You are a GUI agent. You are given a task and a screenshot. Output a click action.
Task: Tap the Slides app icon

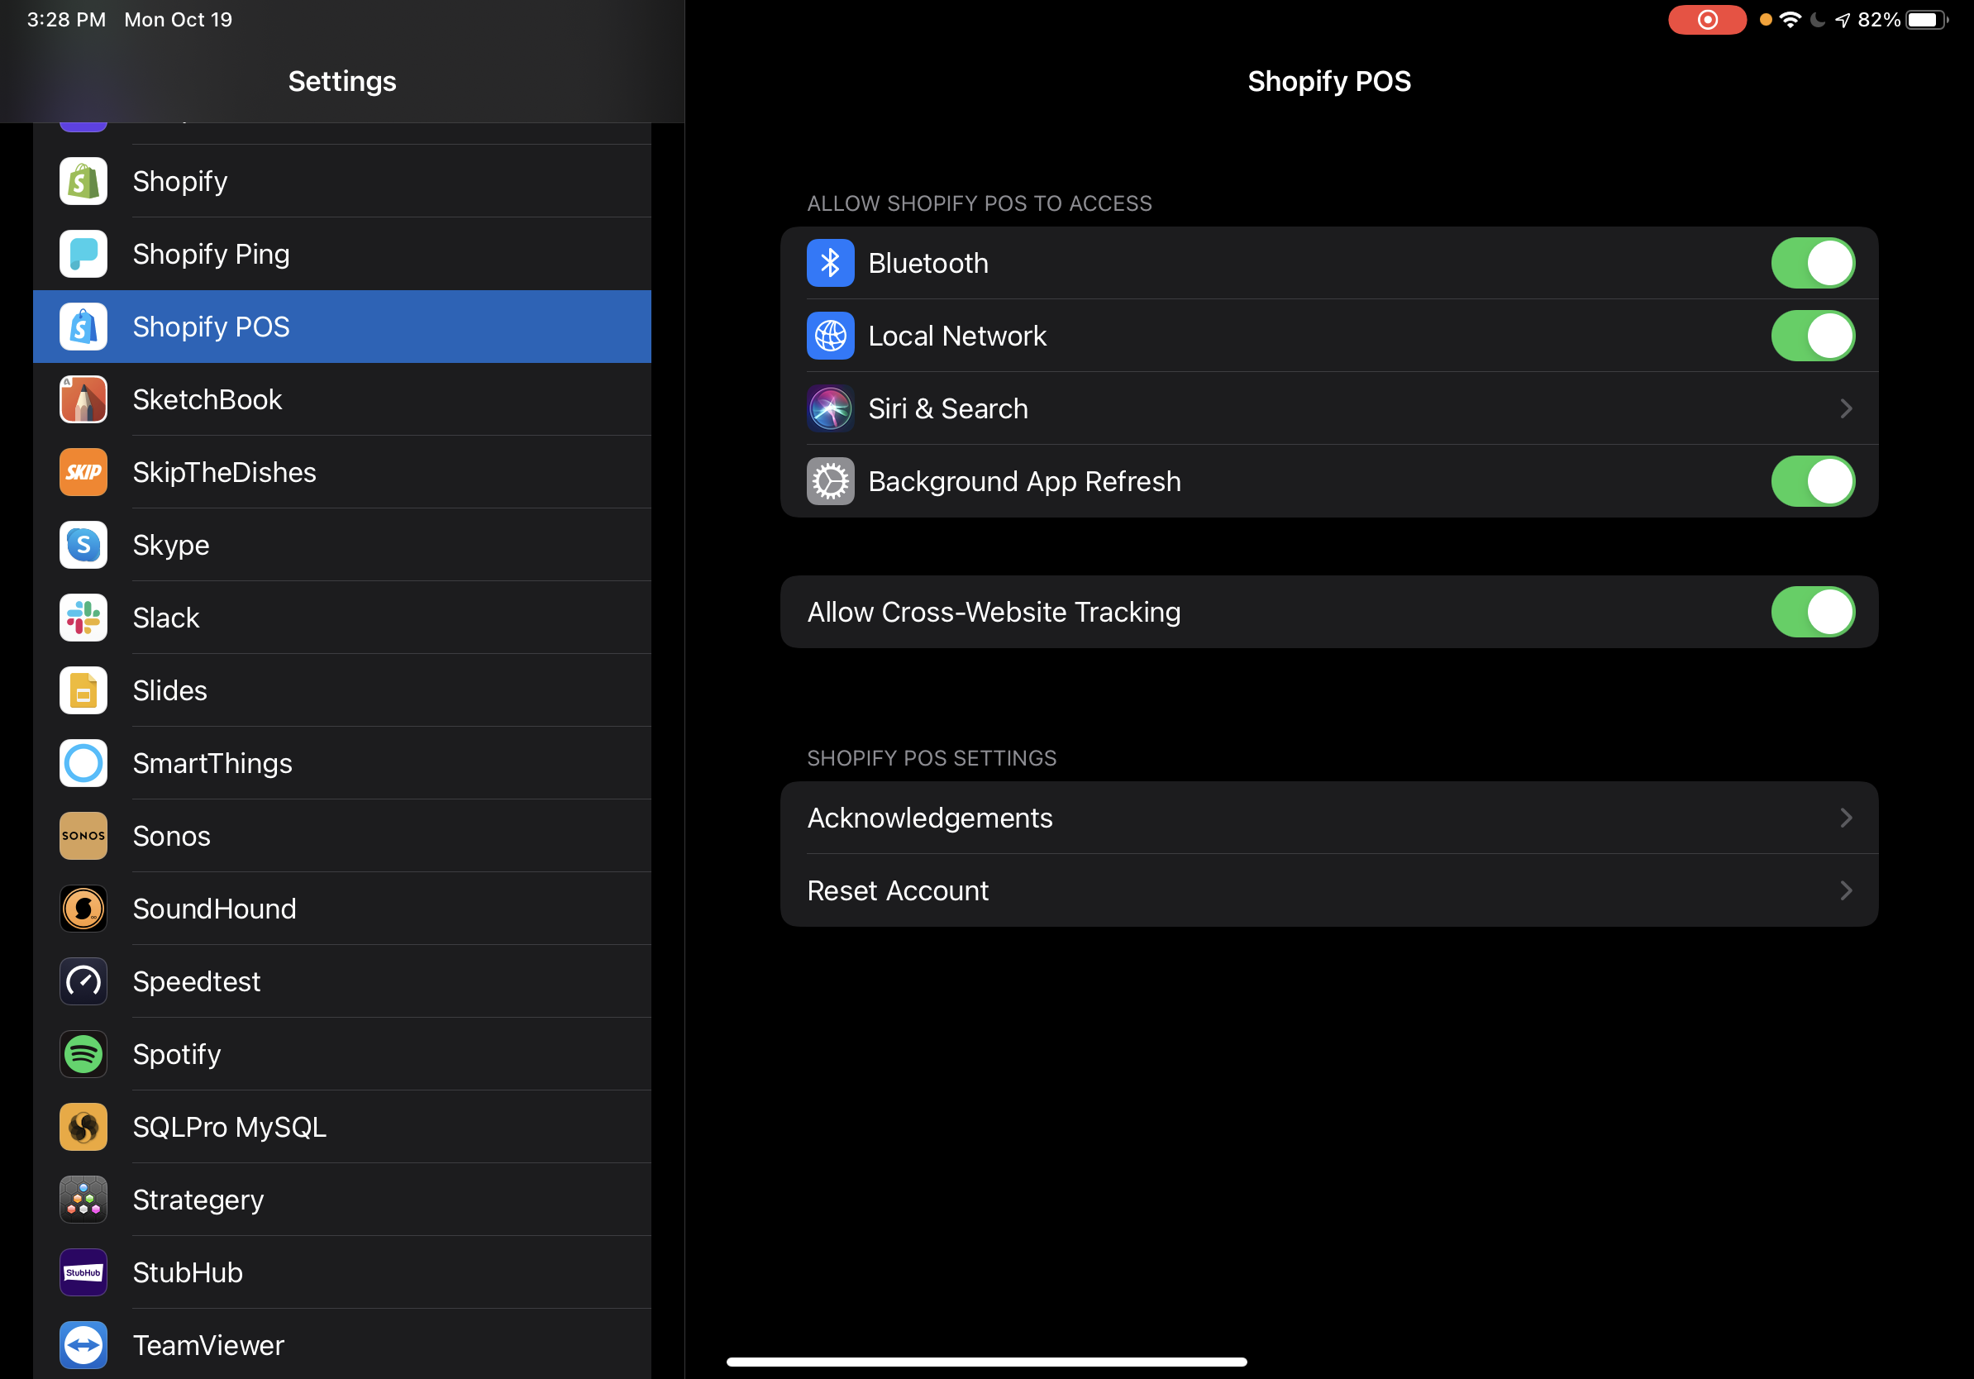[83, 690]
